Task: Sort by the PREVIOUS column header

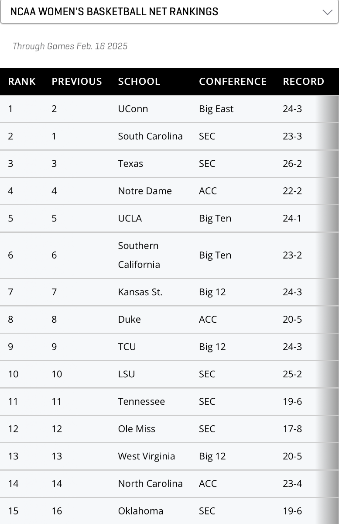Action: pyautogui.click(x=77, y=82)
